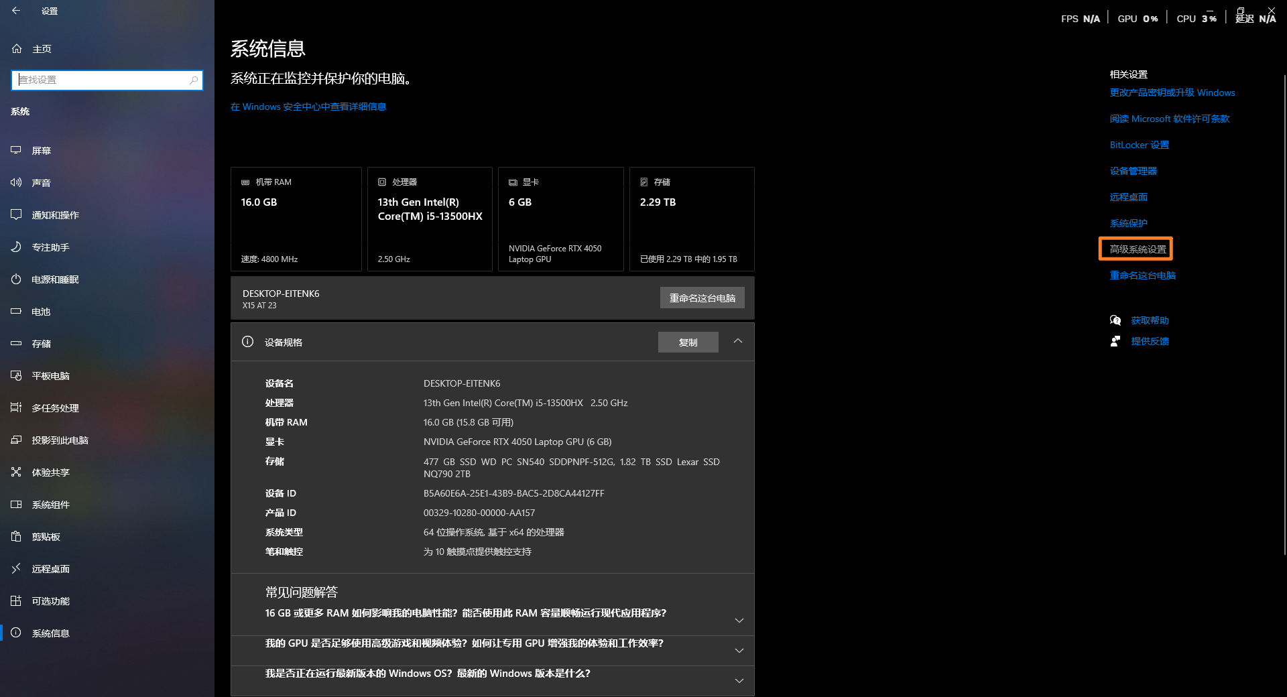The image size is (1287, 697).
Task: Click the 电源和睡眠 power icon
Action: coord(16,279)
